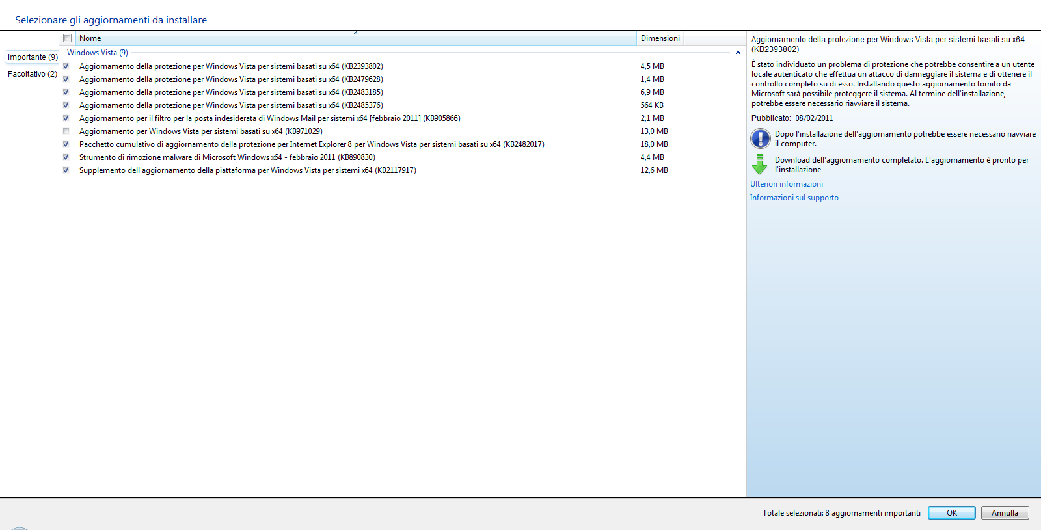The width and height of the screenshot is (1041, 530).
Task: Click the blue restart-required information icon
Action: (x=760, y=139)
